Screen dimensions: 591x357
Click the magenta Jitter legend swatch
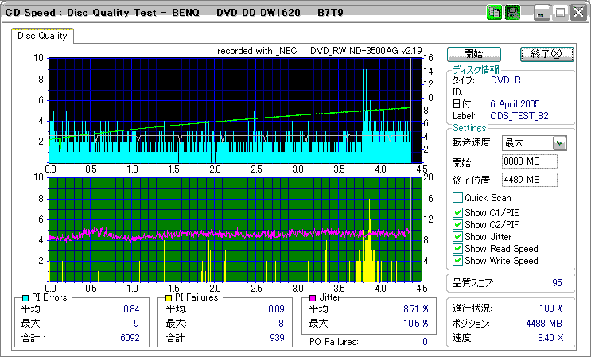click(313, 297)
